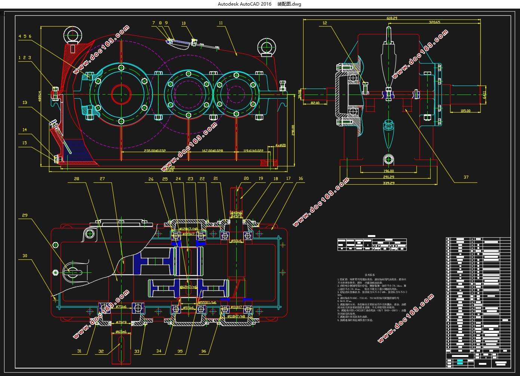Select the ø55k6 fit annotation

tap(188, 308)
